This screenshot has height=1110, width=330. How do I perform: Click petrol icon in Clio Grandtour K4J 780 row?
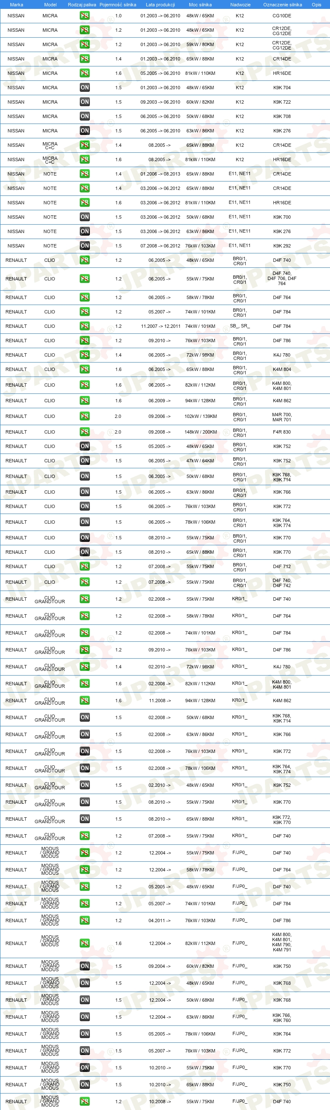click(85, 667)
